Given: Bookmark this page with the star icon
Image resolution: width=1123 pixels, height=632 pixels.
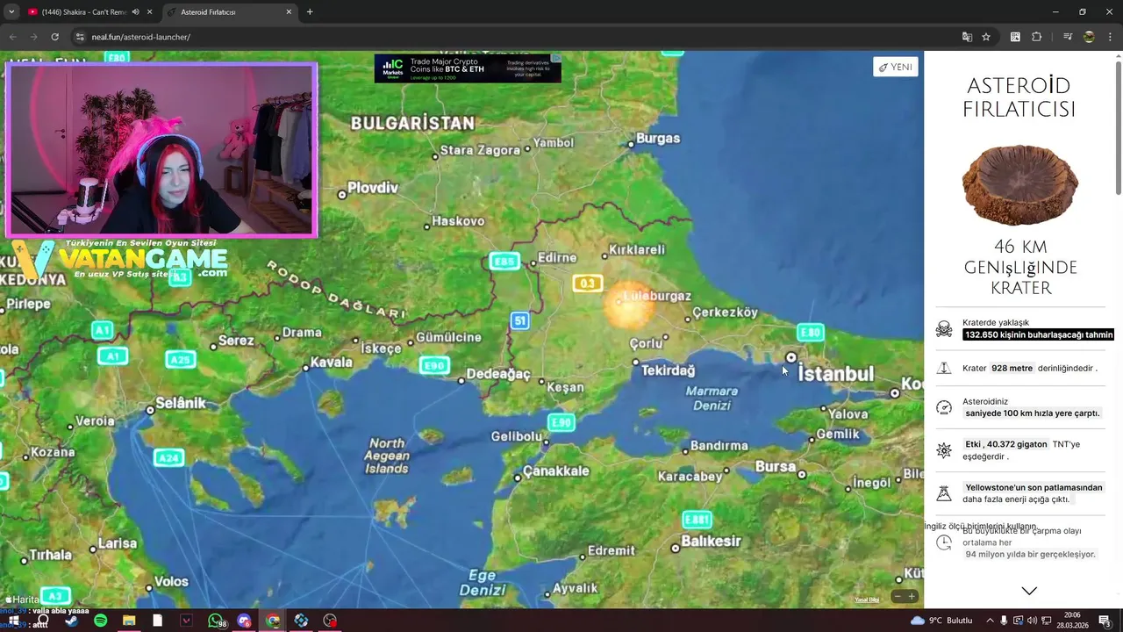Looking at the screenshot, I should tap(986, 37).
